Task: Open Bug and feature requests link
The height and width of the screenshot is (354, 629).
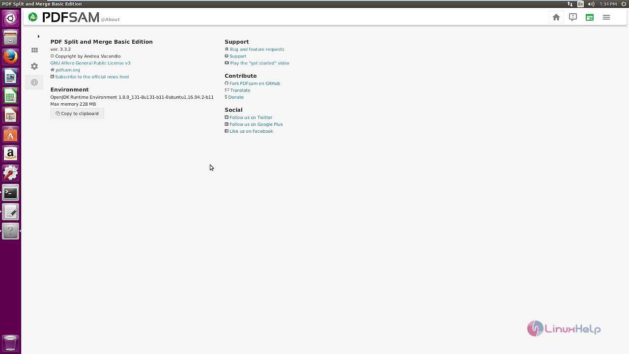Action: point(257,49)
